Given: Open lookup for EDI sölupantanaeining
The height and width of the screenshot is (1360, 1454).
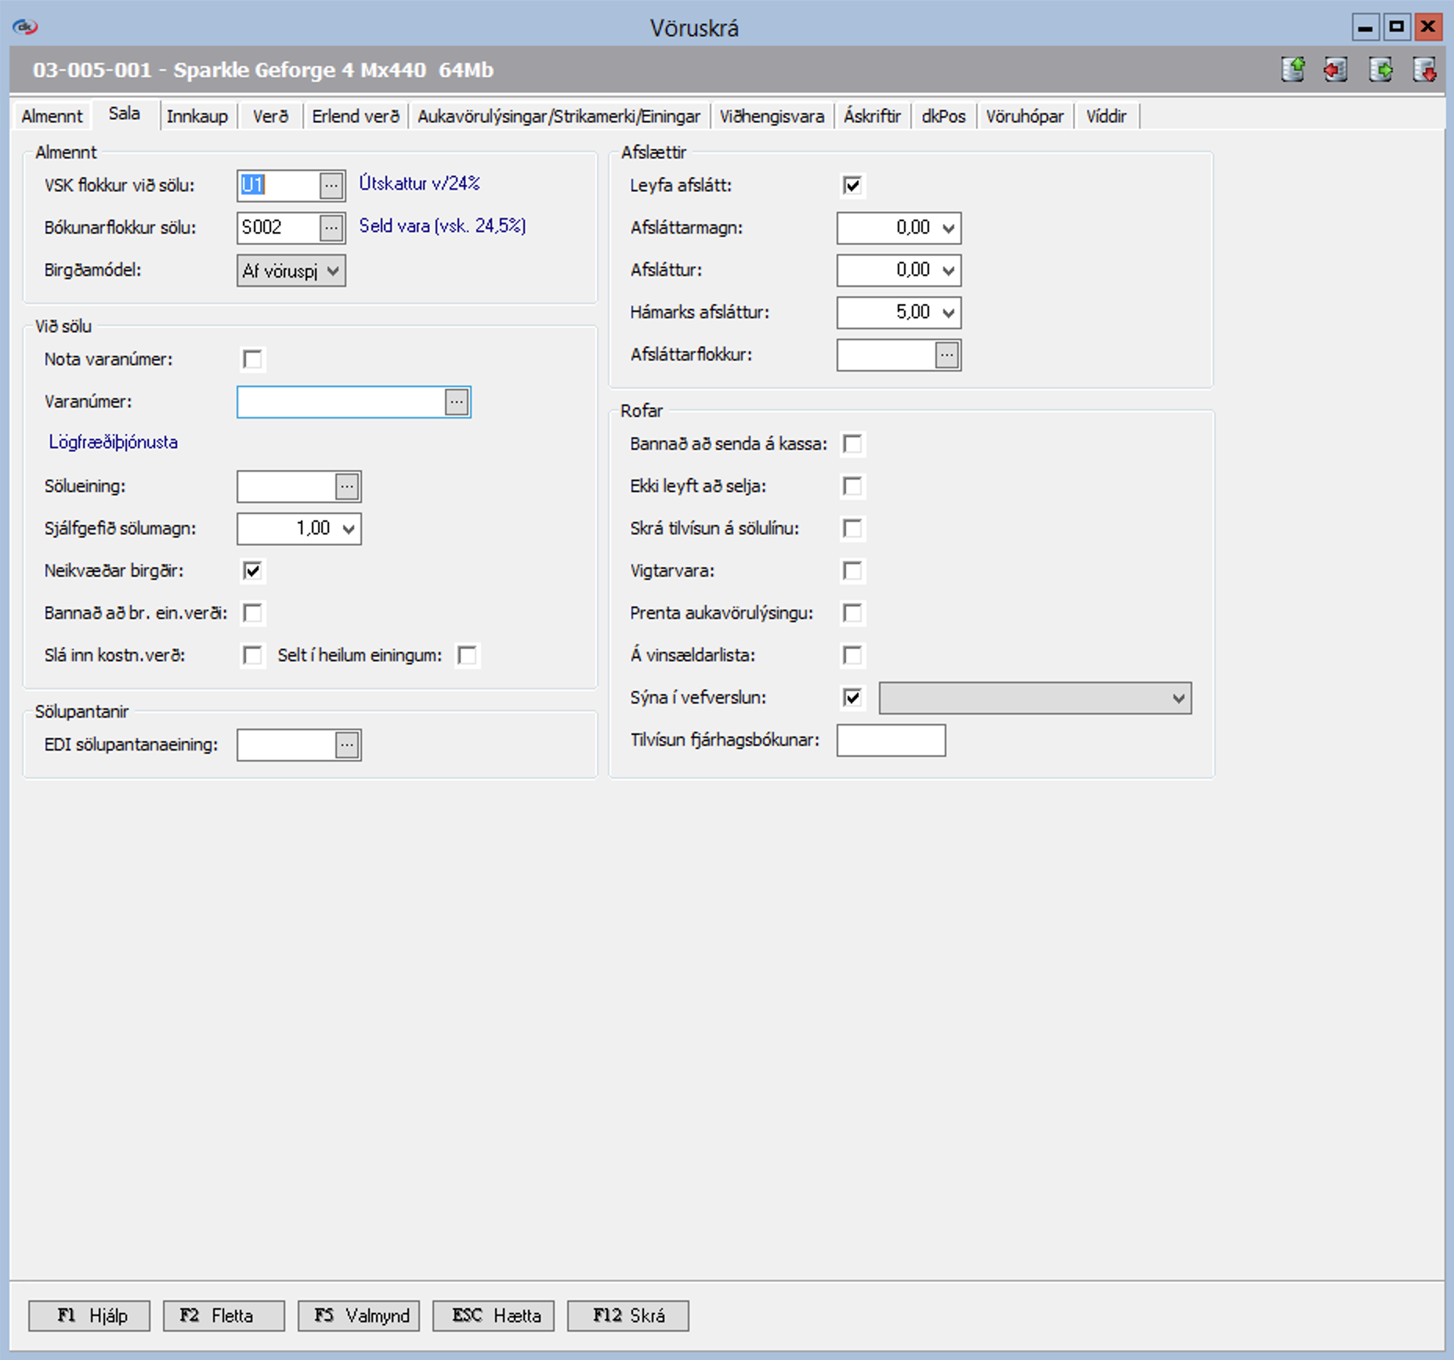Looking at the screenshot, I should [347, 745].
